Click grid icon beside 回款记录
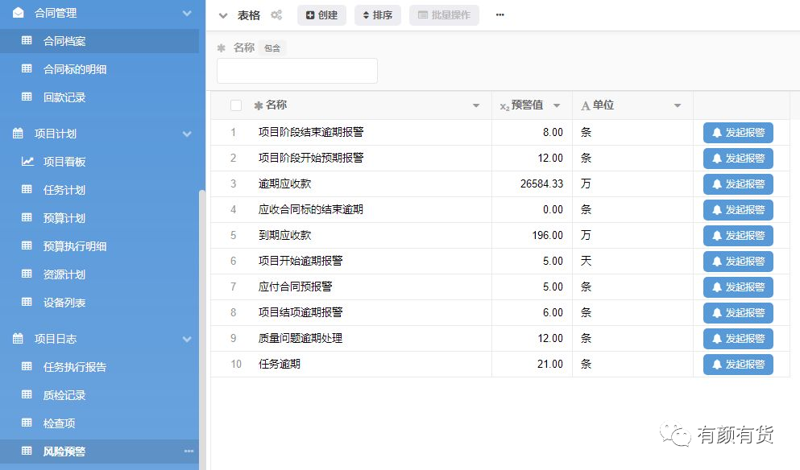800x470 pixels. 27,97
